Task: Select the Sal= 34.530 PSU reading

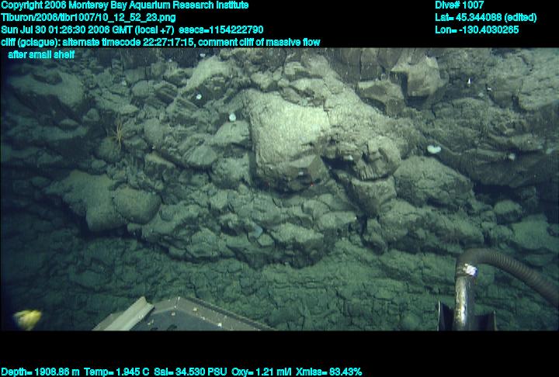Action: click(190, 372)
